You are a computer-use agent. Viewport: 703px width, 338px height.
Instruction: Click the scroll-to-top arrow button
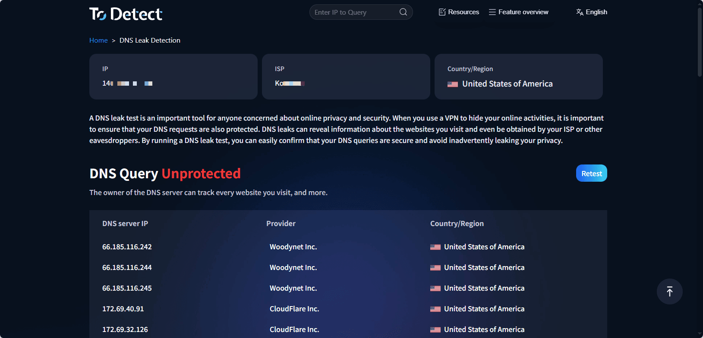[x=669, y=291]
